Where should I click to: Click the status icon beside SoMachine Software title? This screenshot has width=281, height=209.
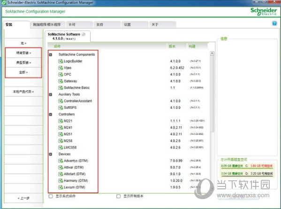(x=84, y=34)
